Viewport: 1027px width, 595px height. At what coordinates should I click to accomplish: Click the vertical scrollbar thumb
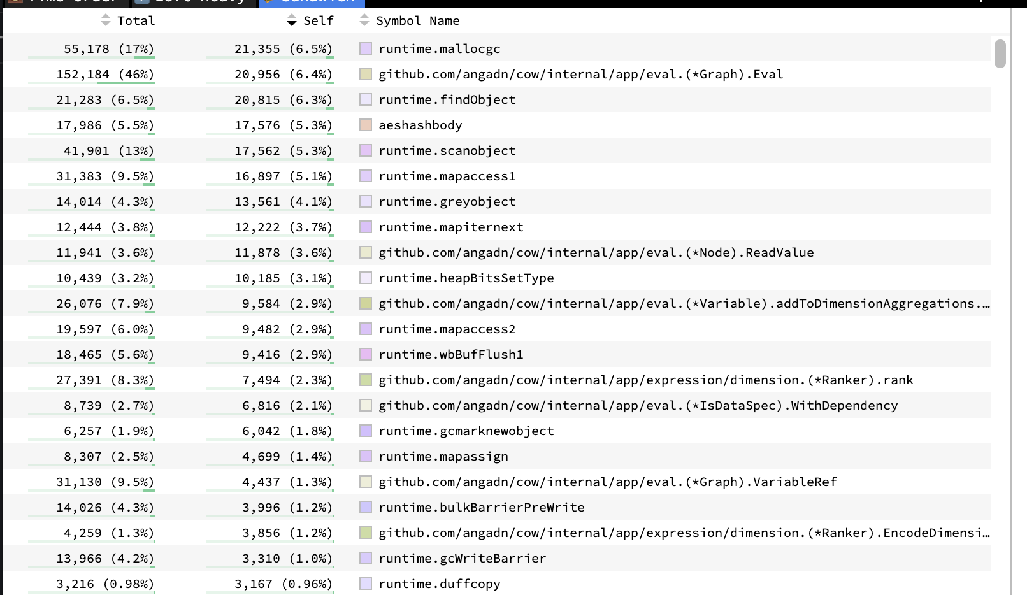[x=1000, y=54]
